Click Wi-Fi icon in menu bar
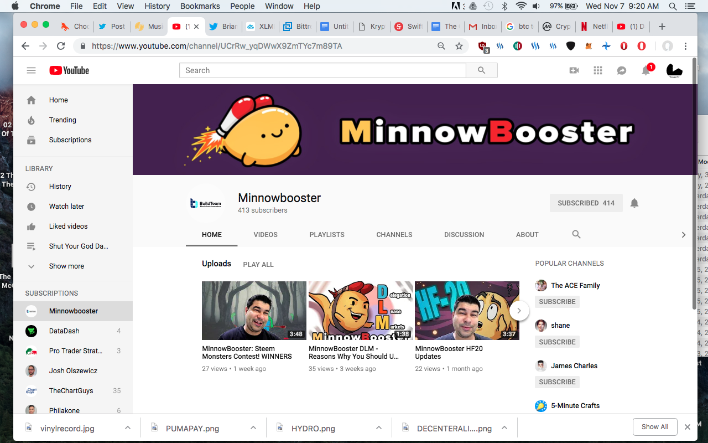This screenshot has height=443, width=708. pyautogui.click(x=520, y=6)
